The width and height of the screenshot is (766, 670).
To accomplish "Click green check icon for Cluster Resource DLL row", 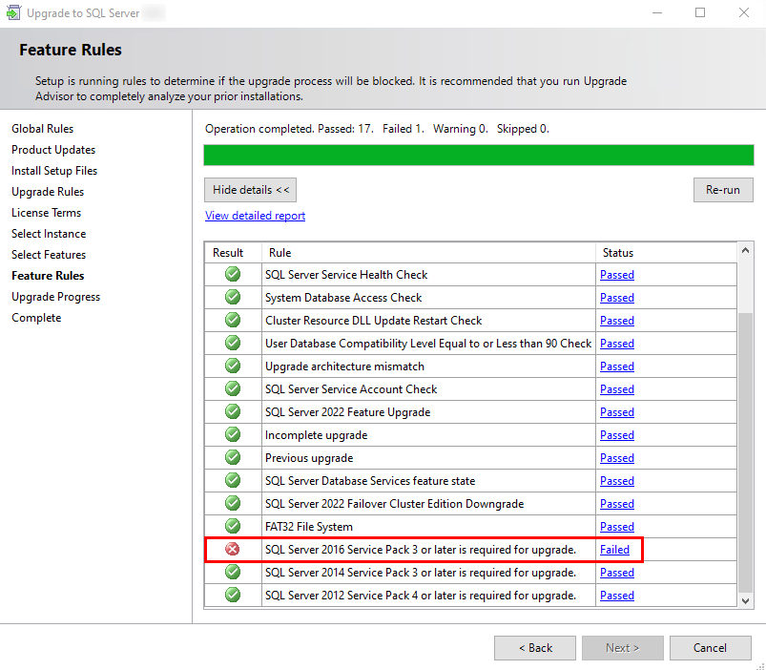I will click(x=233, y=320).
